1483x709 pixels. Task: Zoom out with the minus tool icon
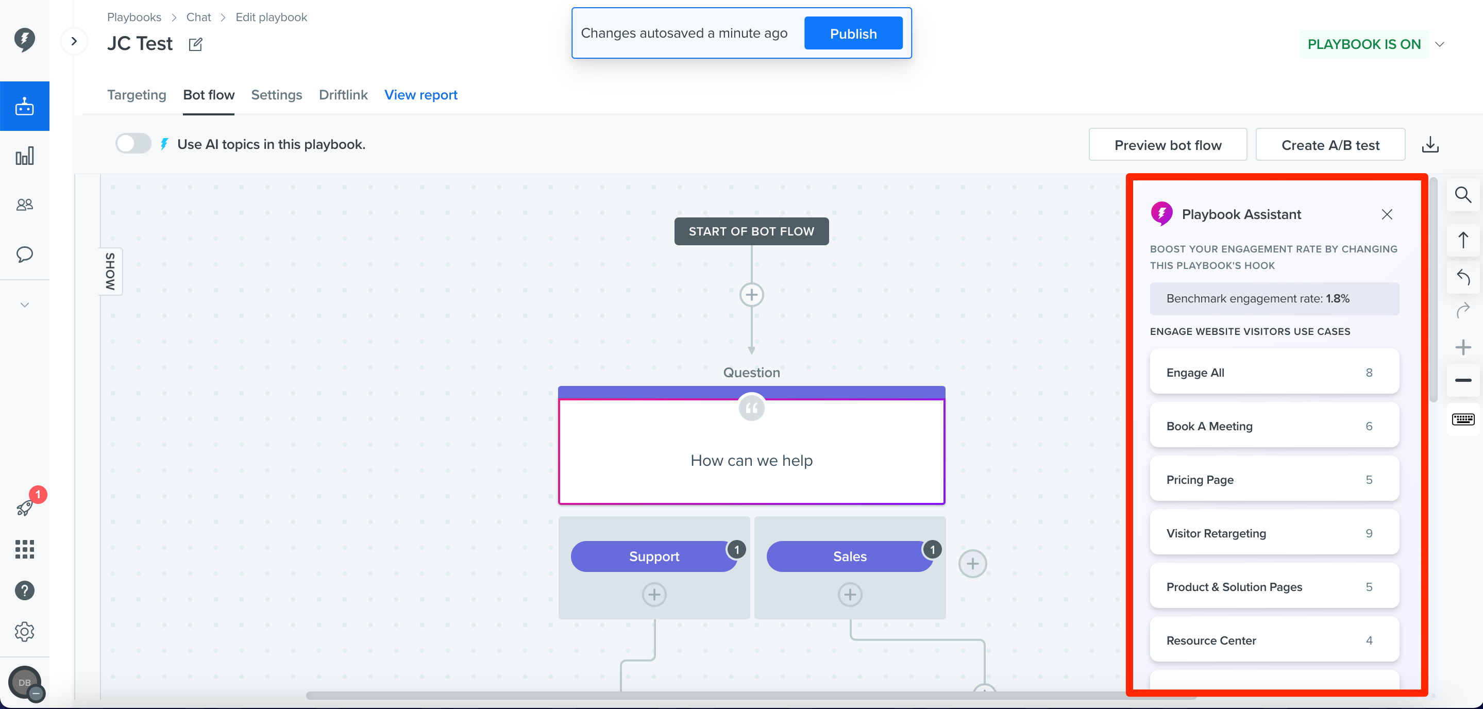click(x=1463, y=380)
